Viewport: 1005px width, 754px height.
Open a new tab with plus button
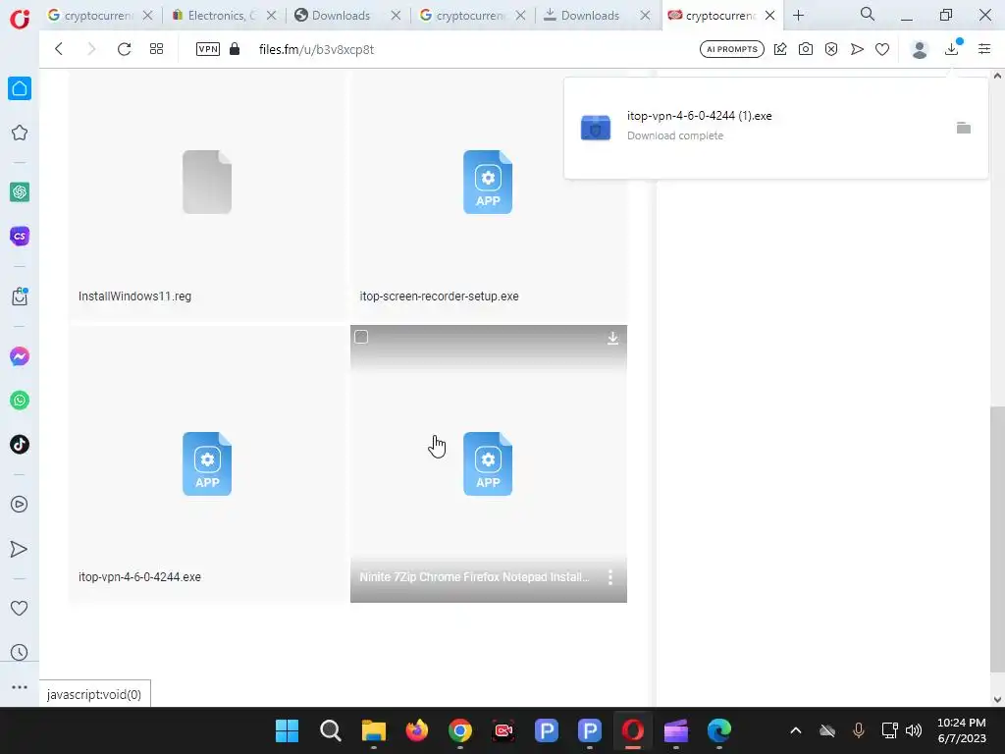coord(798,16)
